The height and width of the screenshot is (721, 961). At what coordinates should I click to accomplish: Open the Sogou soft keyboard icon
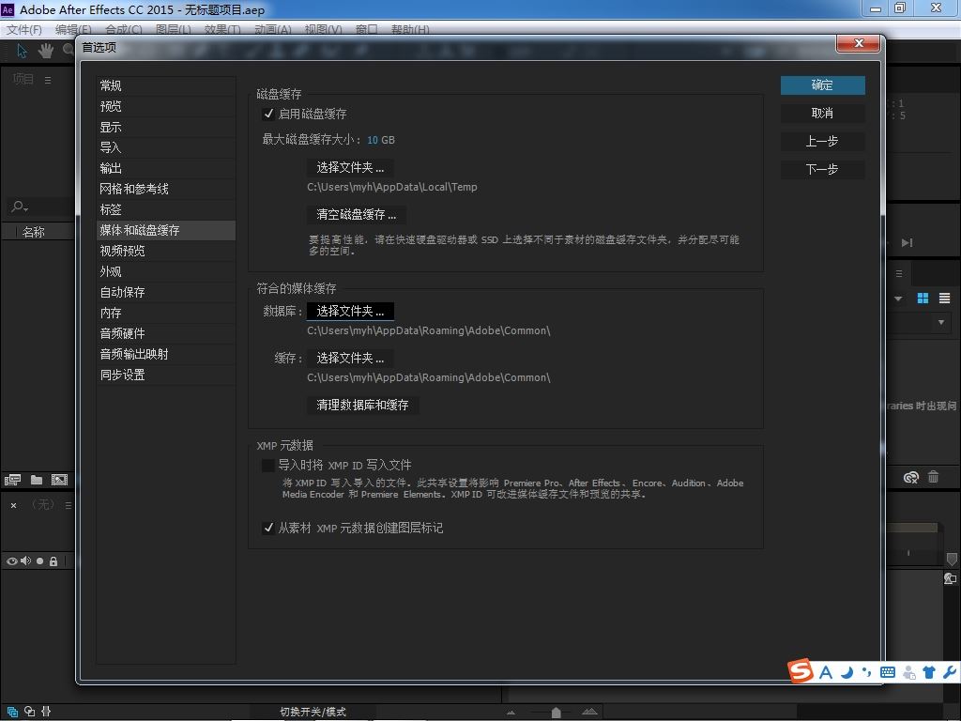(x=888, y=672)
